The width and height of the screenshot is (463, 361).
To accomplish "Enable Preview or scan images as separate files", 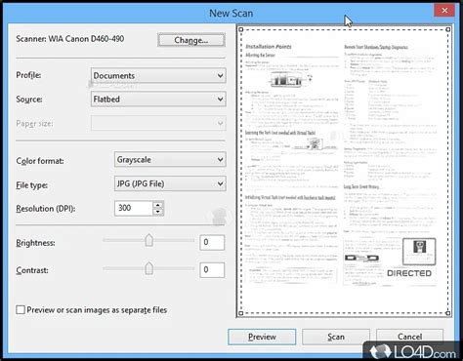I will [x=21, y=309].
